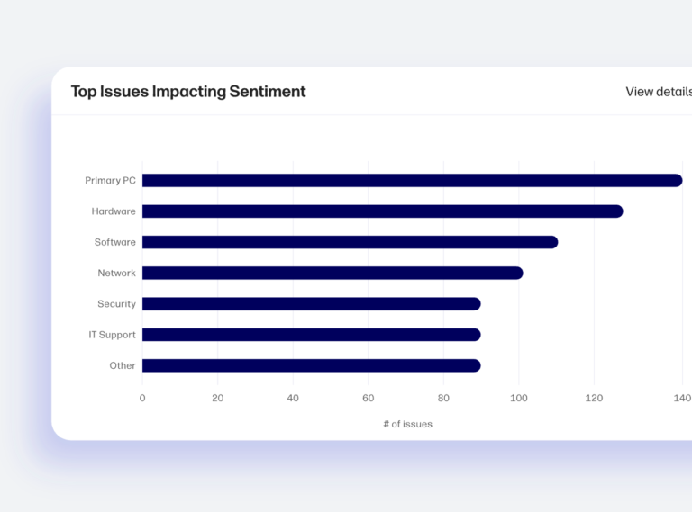Click the Primary PC bar
This screenshot has height=512, width=692.
click(x=412, y=180)
